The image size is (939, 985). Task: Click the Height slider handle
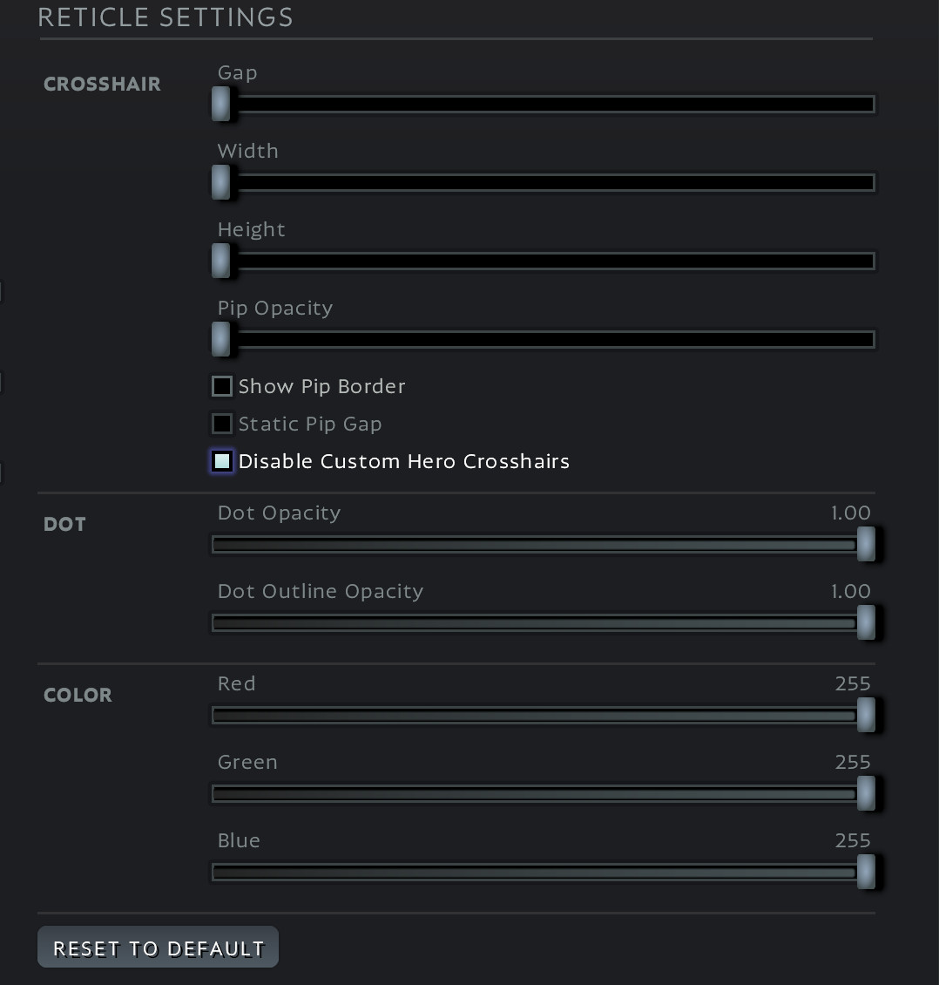[x=221, y=262]
